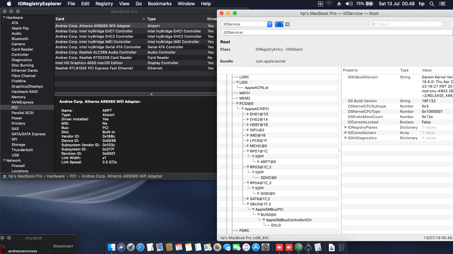Sort PCI table by Card column
The image size is (453, 254).
(x=100, y=19)
